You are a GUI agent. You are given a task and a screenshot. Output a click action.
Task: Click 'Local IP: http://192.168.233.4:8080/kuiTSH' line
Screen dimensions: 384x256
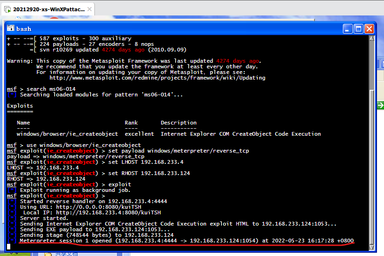click(92, 212)
